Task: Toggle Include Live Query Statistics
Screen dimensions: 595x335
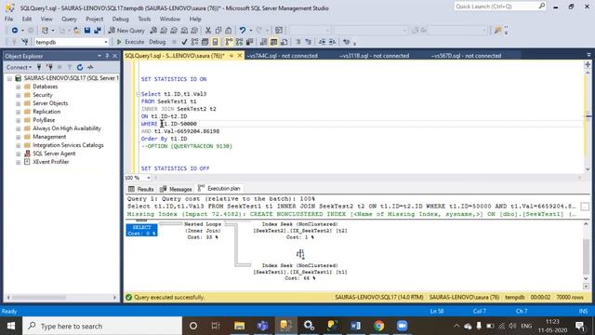Action: click(239, 42)
